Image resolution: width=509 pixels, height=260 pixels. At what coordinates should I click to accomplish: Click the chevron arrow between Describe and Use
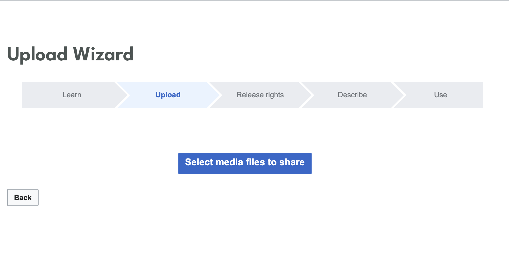coord(399,95)
